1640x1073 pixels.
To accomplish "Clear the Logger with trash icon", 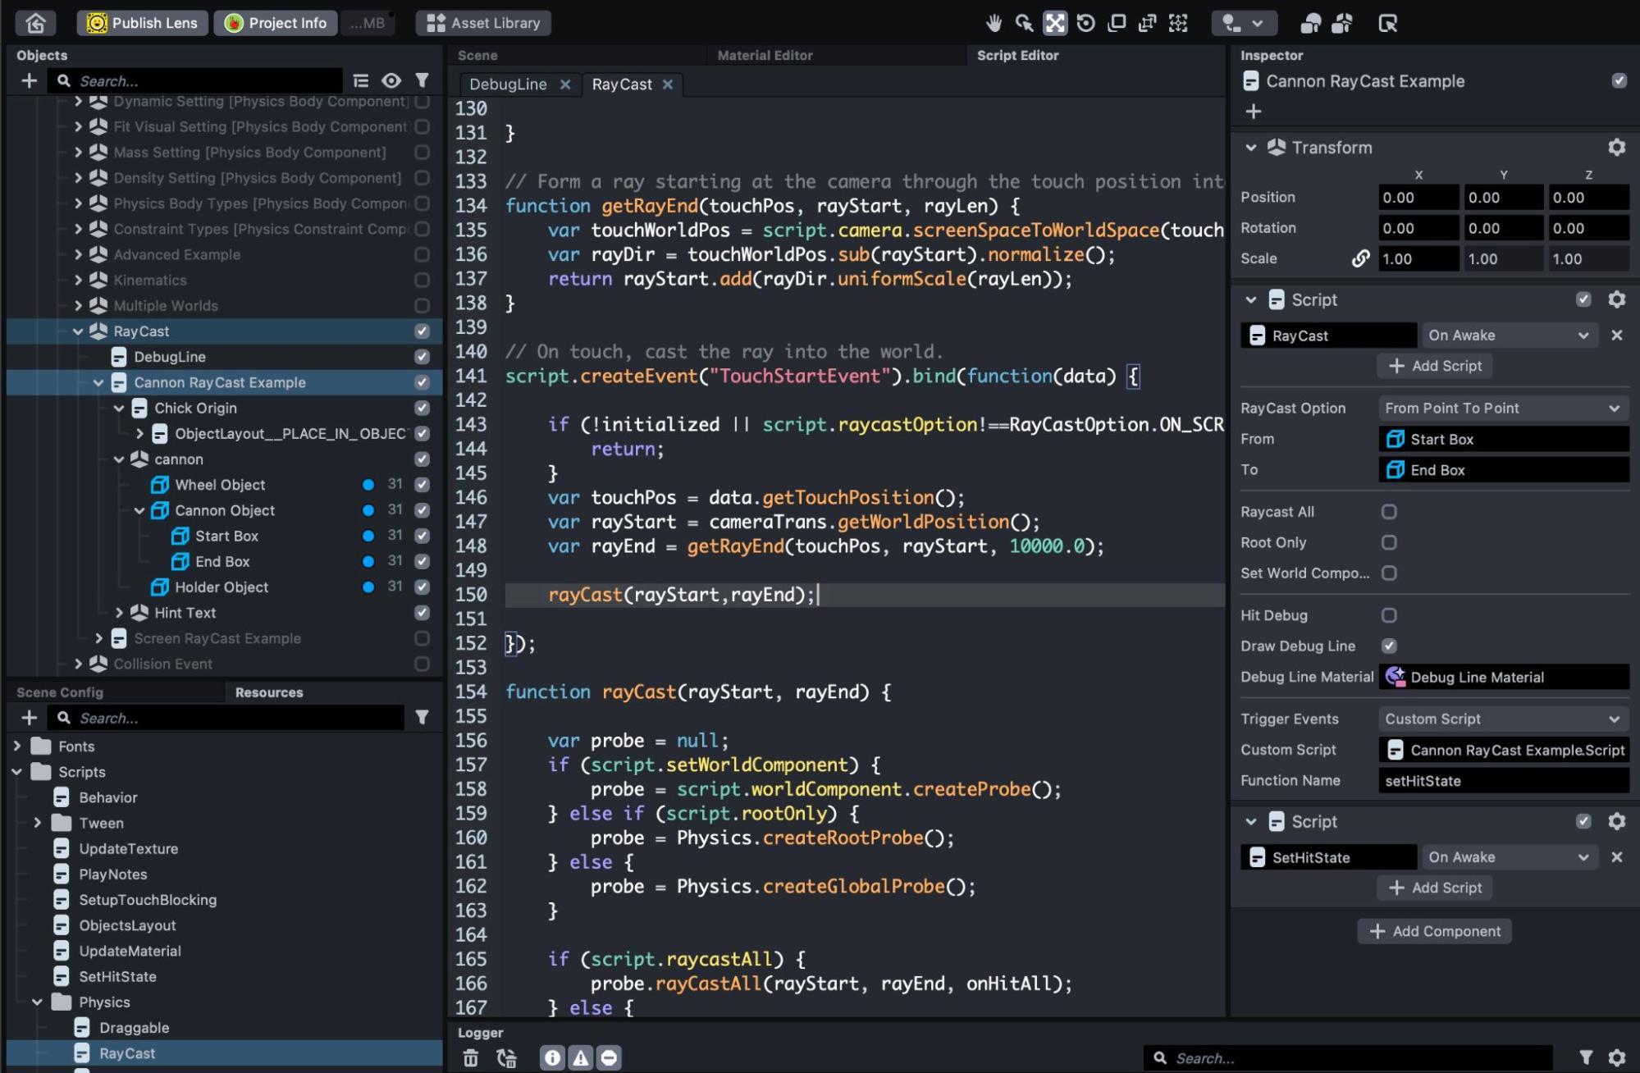I will 470,1058.
